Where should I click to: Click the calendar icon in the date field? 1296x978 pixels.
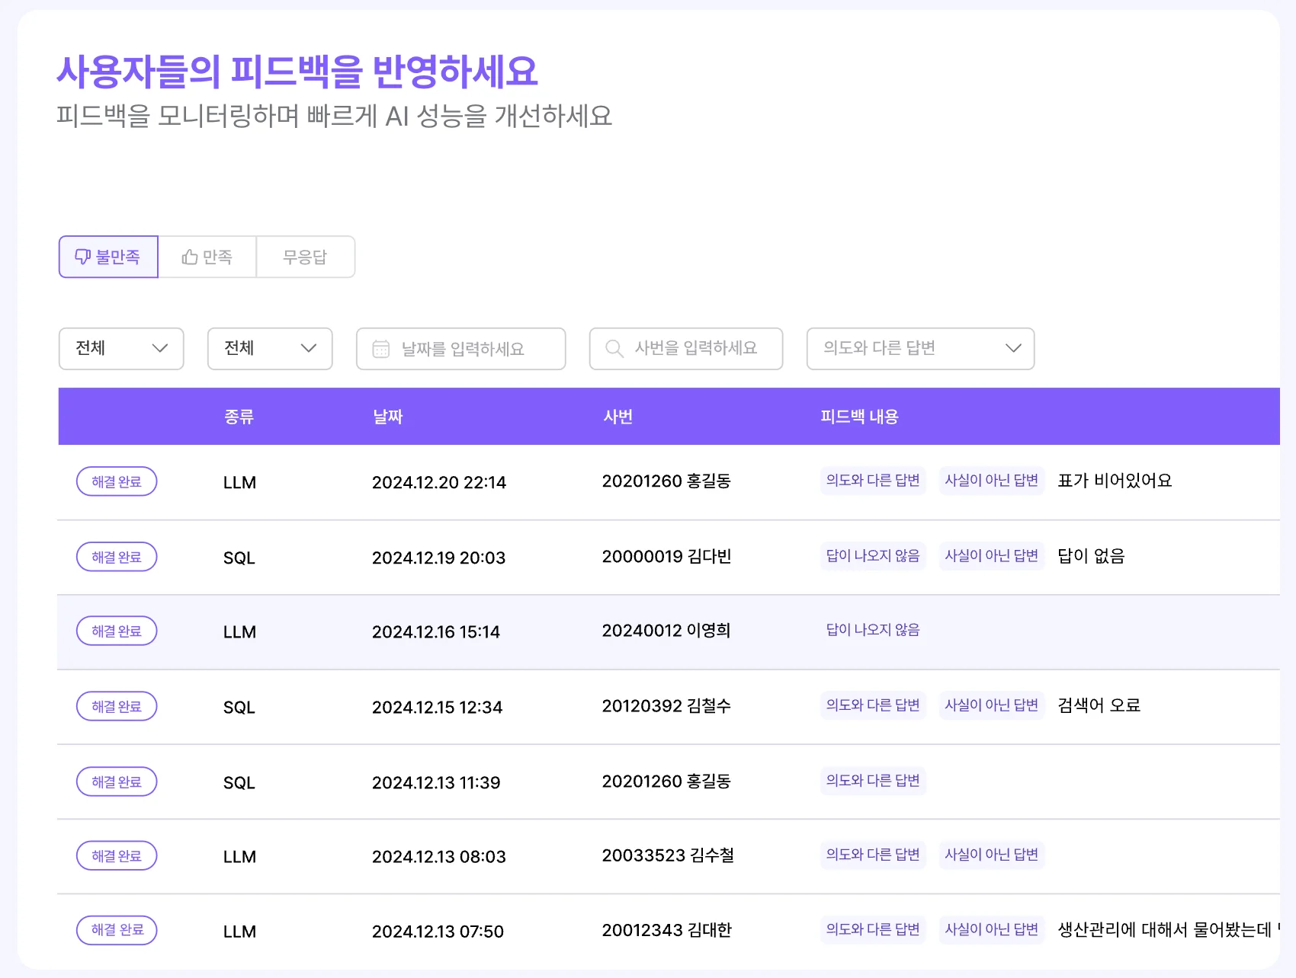point(381,349)
